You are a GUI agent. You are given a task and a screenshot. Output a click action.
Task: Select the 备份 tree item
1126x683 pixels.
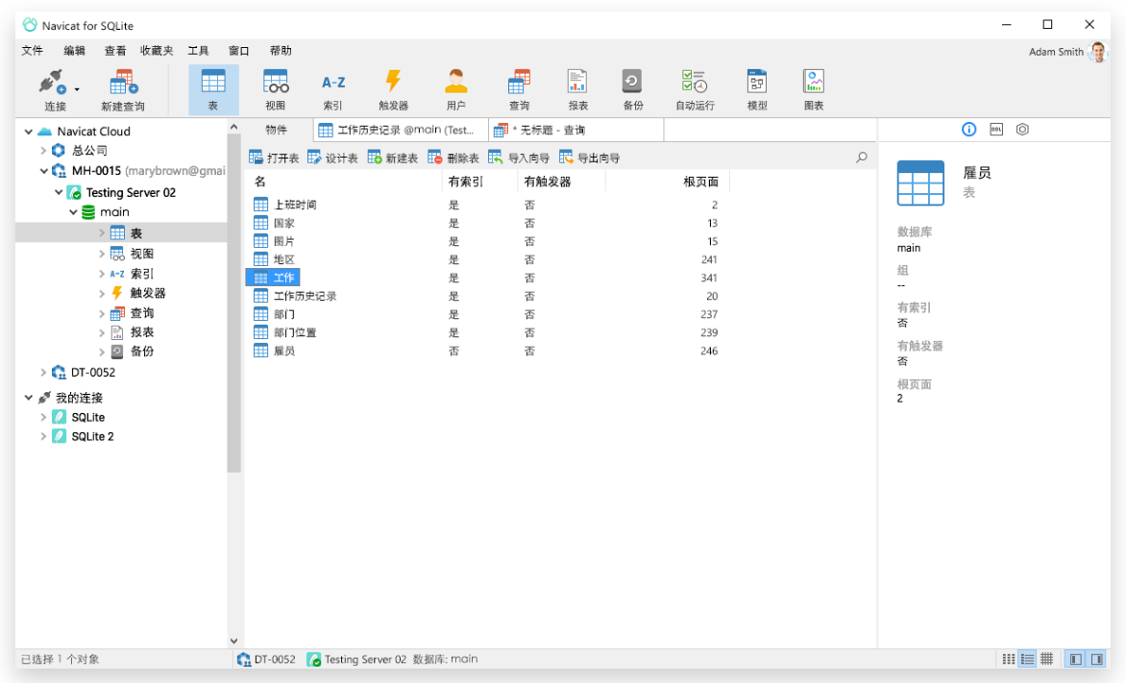point(132,352)
